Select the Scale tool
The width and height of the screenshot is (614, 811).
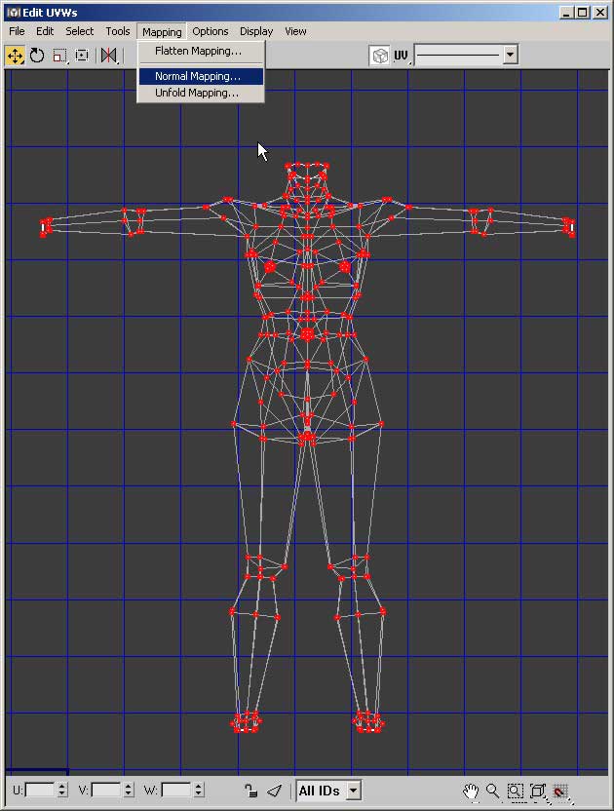click(59, 56)
